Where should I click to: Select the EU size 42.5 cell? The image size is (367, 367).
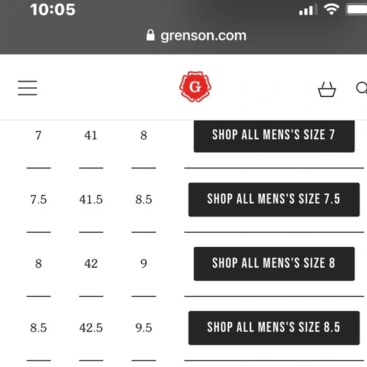coord(91,328)
